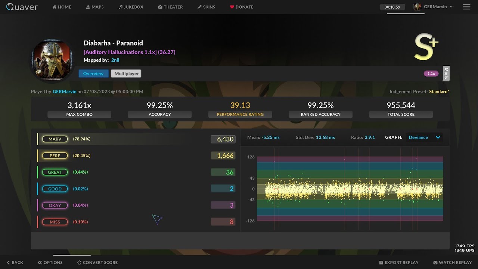Click CONVERT SCORE in the footer

(x=97, y=262)
